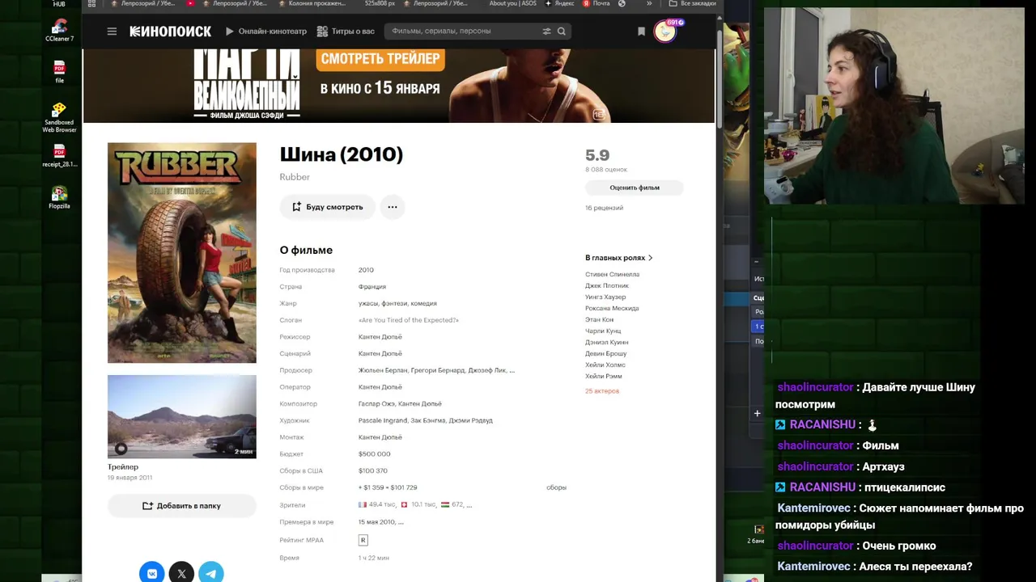The image size is (1036, 582).
Task: Open About you | ASOS bookmark
Action: point(512,3)
